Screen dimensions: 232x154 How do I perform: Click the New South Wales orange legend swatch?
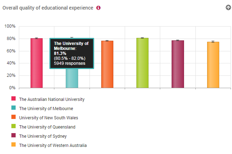(14, 117)
